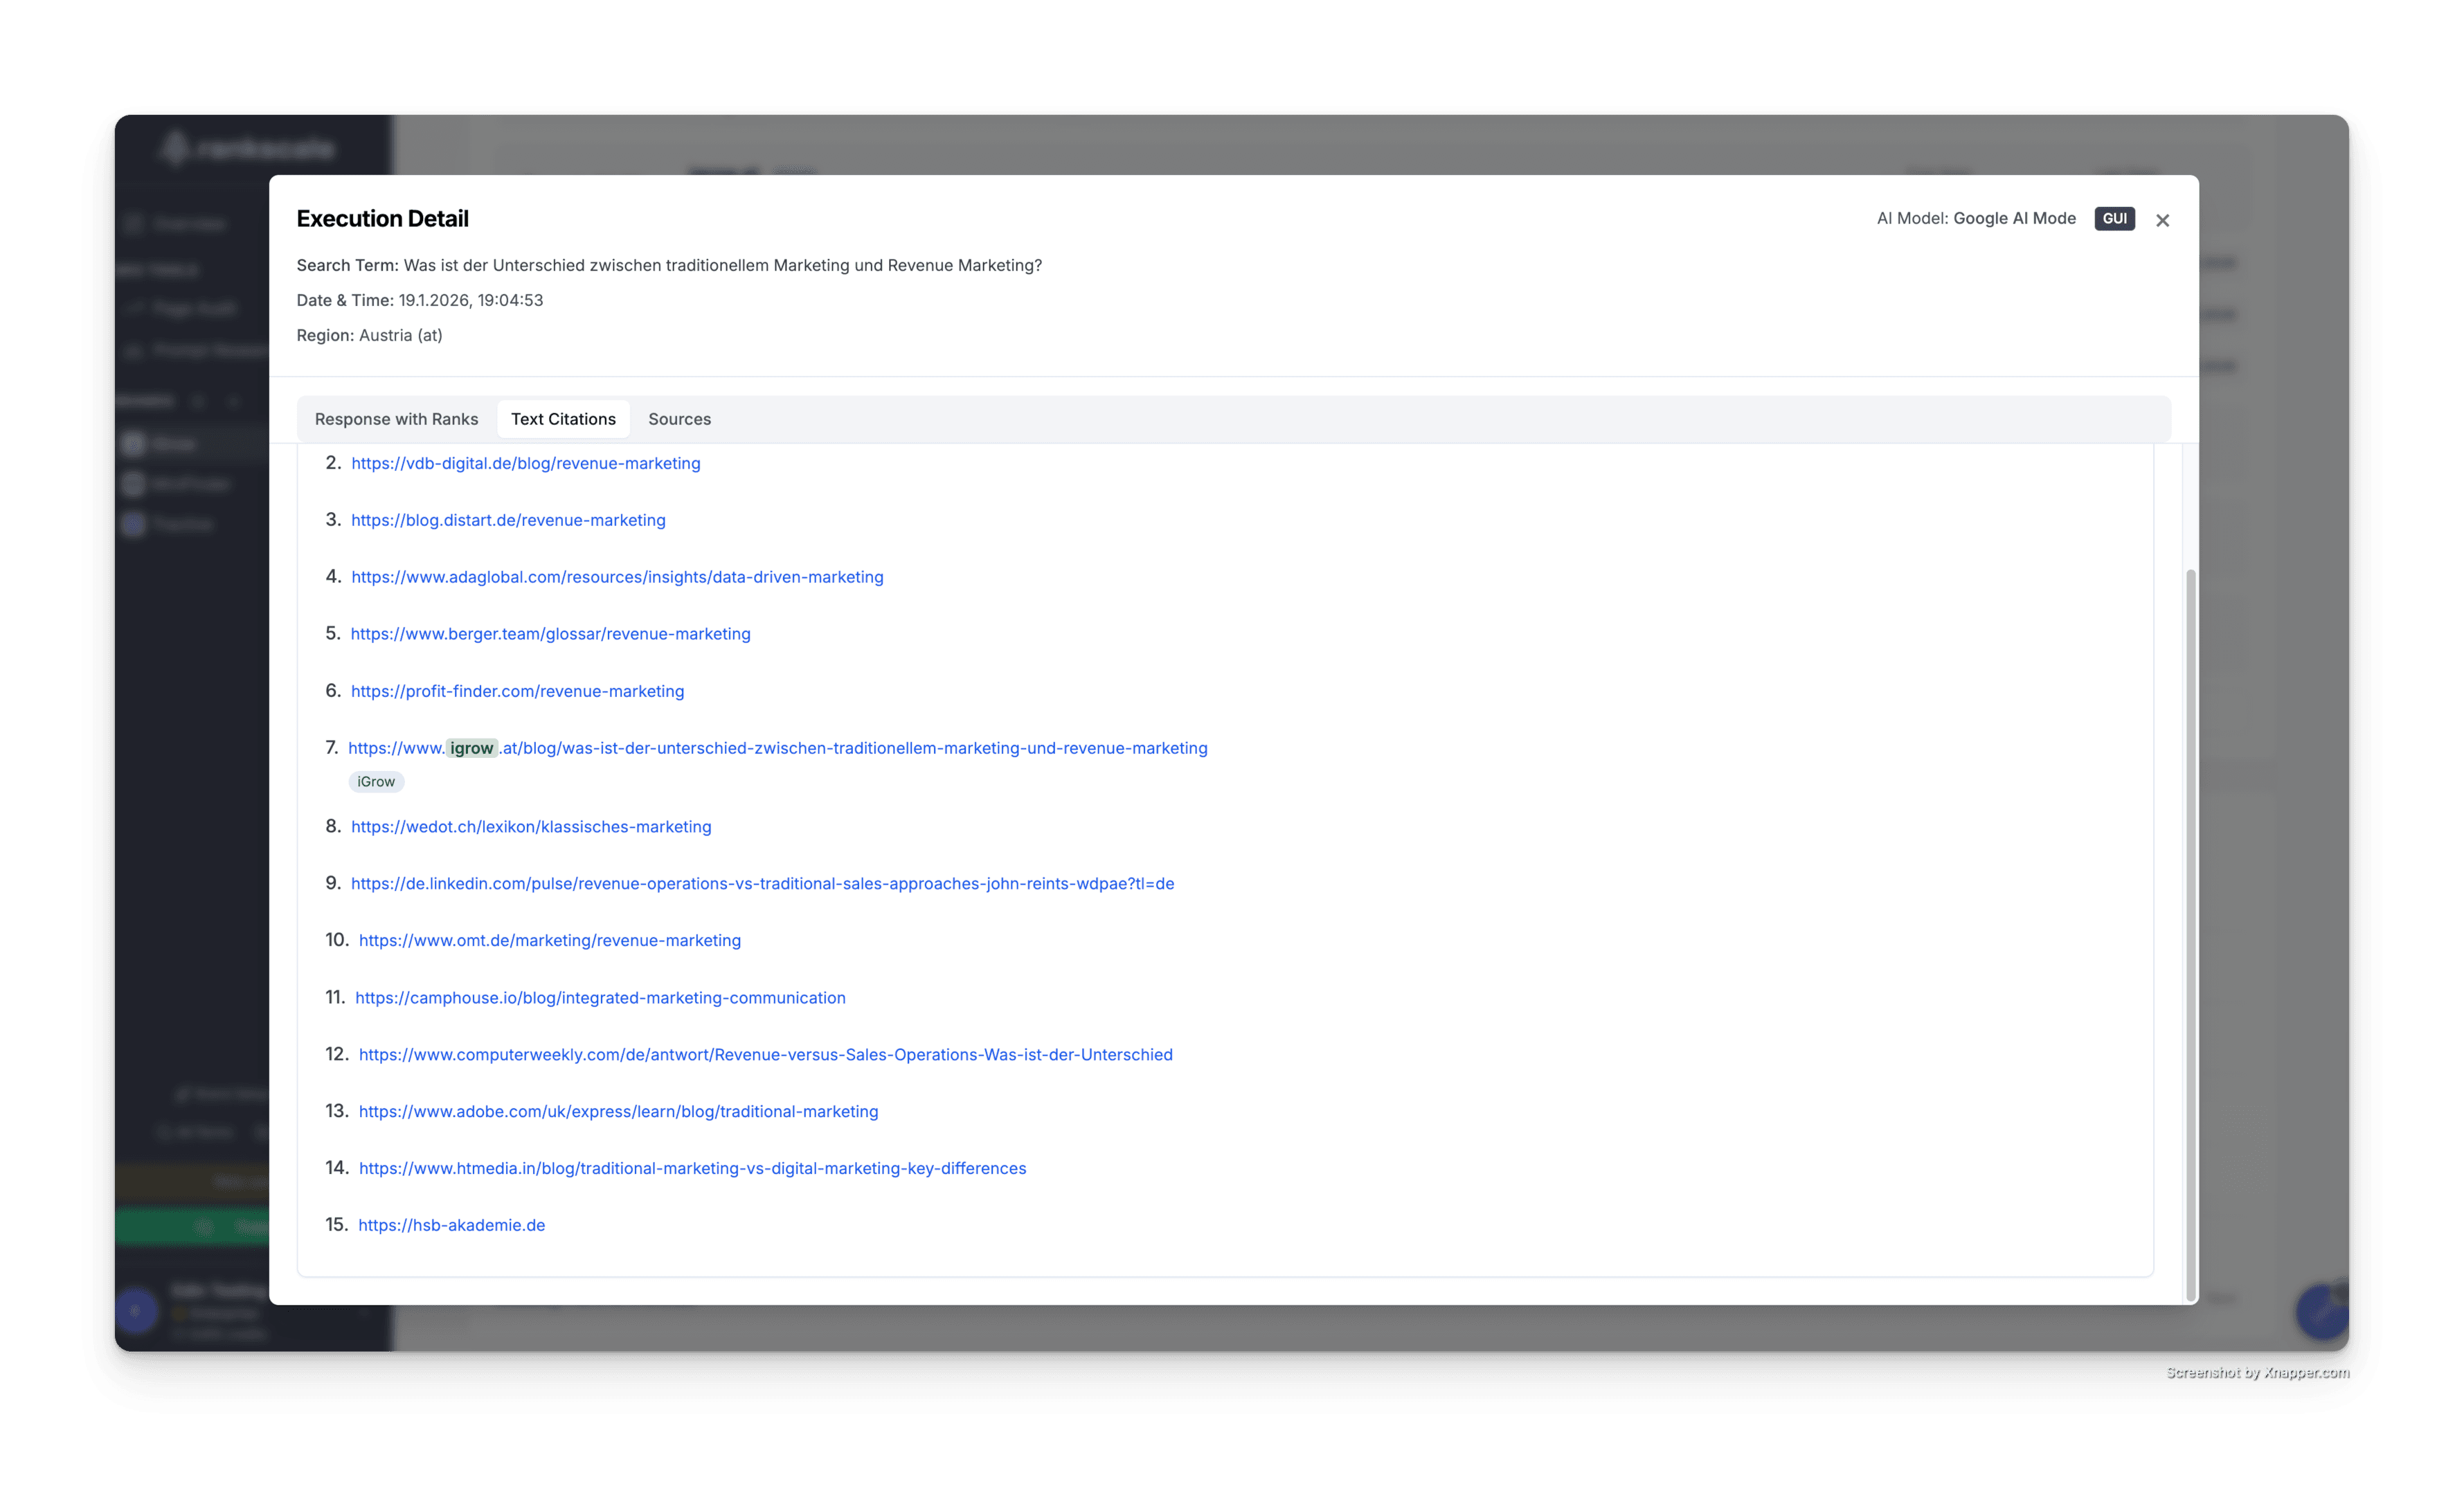Select the Text Citations tab
This screenshot has width=2464, height=1495.
[x=563, y=419]
